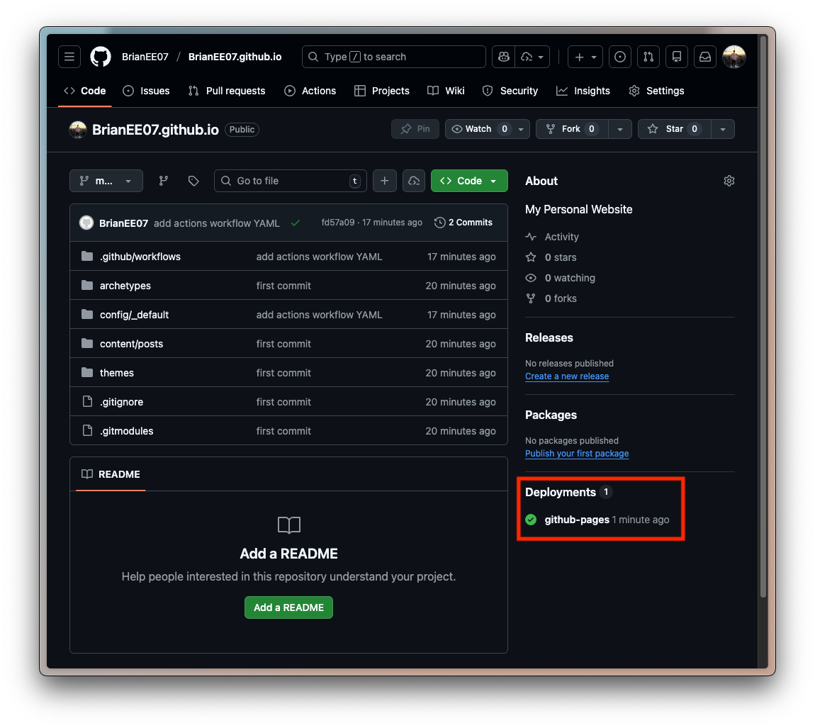The width and height of the screenshot is (815, 728).
Task: View branches icon next to branch selector
Action: click(x=164, y=181)
